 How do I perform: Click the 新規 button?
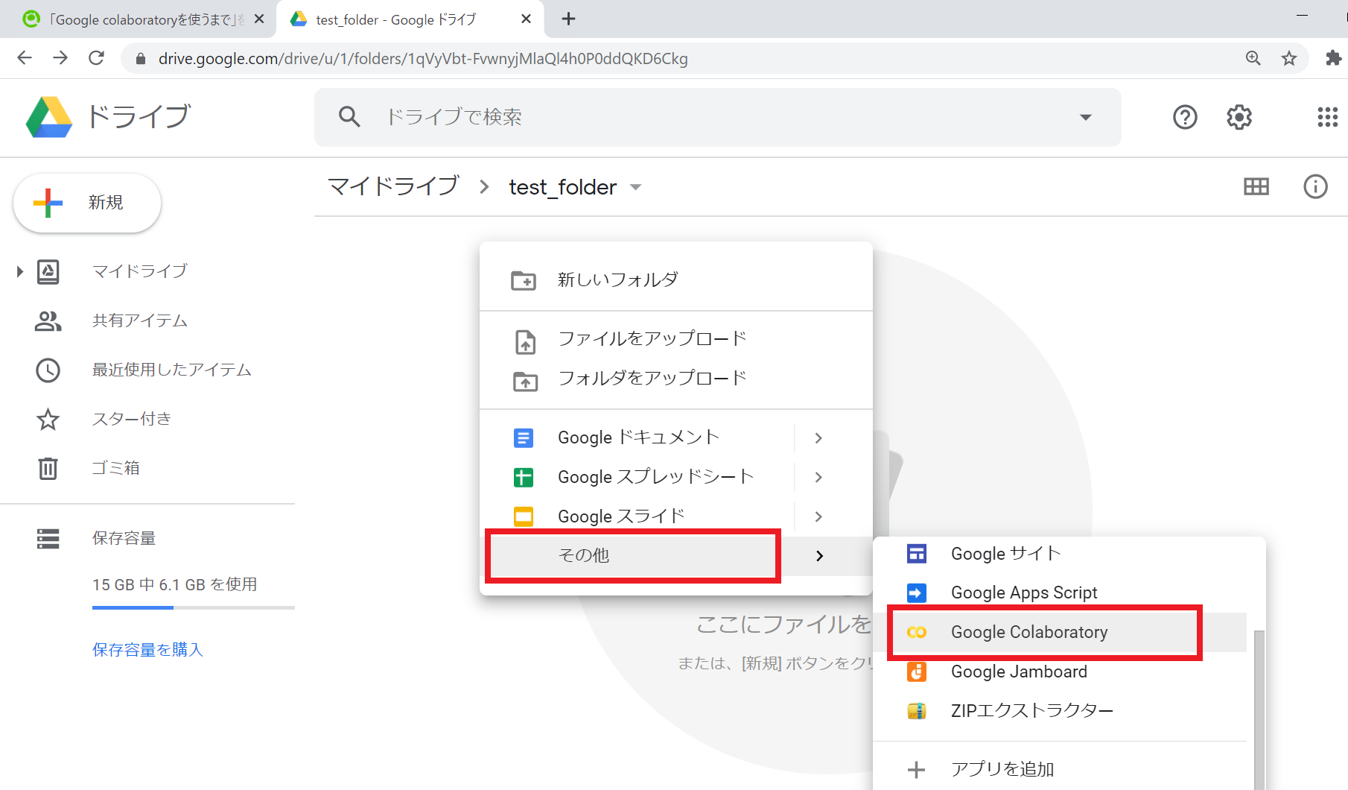[x=87, y=203]
